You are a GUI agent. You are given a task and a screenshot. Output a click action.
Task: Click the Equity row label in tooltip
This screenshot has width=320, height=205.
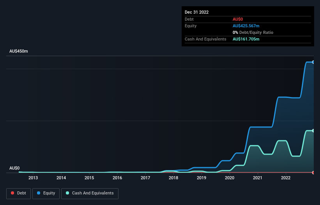191,26
